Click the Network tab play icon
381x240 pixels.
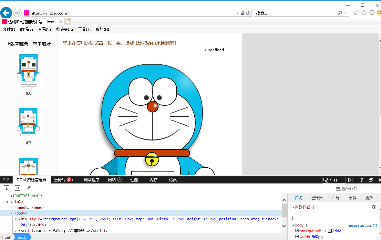119,180
